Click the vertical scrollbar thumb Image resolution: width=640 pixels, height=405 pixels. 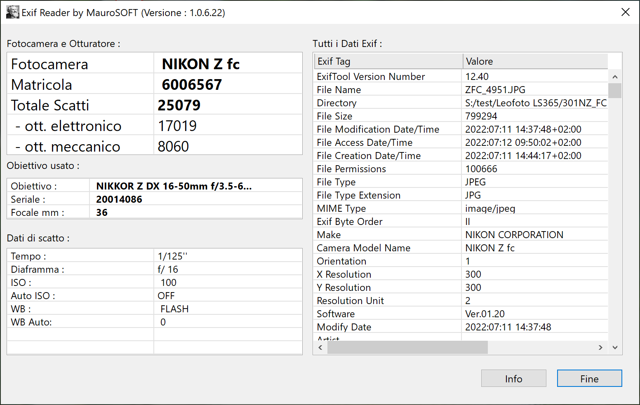tap(615, 91)
